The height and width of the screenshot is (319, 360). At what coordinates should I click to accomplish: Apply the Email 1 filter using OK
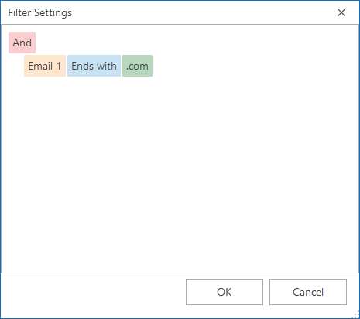[x=225, y=292]
